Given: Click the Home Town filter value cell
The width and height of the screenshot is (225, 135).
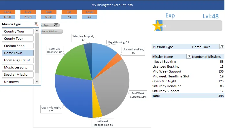Looking at the screenshot, I should pos(201,47).
